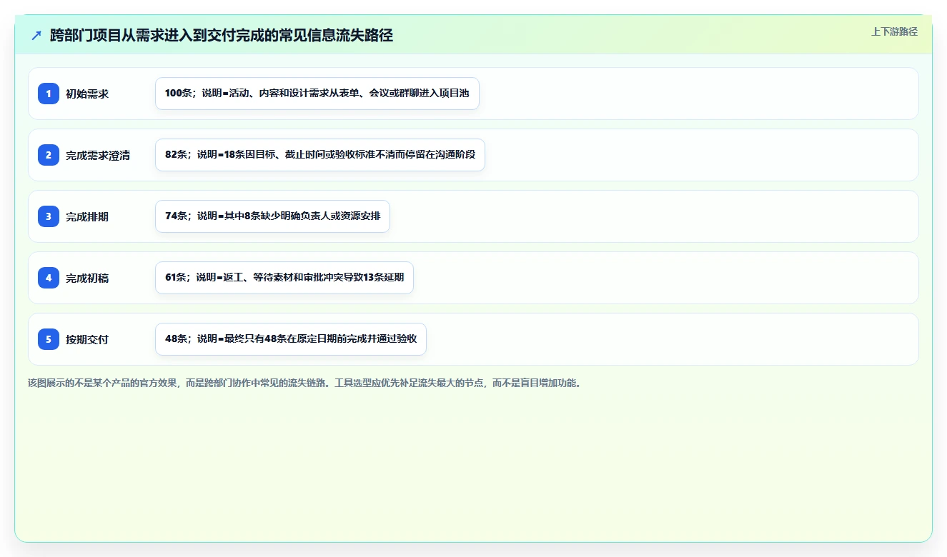947x557 pixels.
Task: Click the 48条 description box
Action: [x=291, y=339]
